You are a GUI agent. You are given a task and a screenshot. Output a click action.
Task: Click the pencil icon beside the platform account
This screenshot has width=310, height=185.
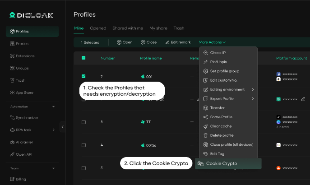click(x=303, y=99)
